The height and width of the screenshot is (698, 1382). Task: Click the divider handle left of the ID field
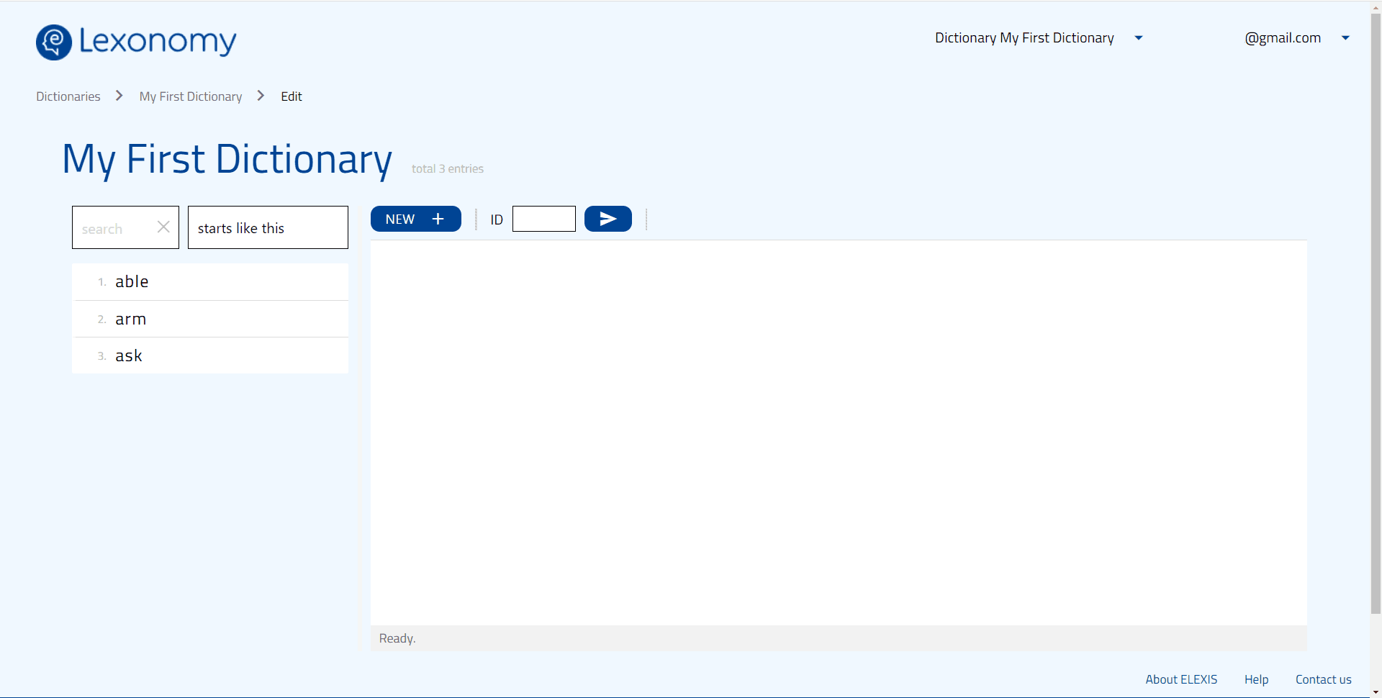point(477,219)
